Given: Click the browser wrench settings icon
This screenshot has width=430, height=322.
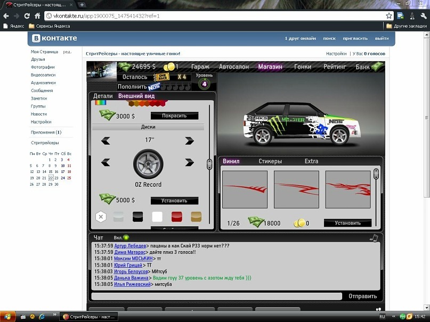Looking at the screenshot, I should (x=423, y=16).
